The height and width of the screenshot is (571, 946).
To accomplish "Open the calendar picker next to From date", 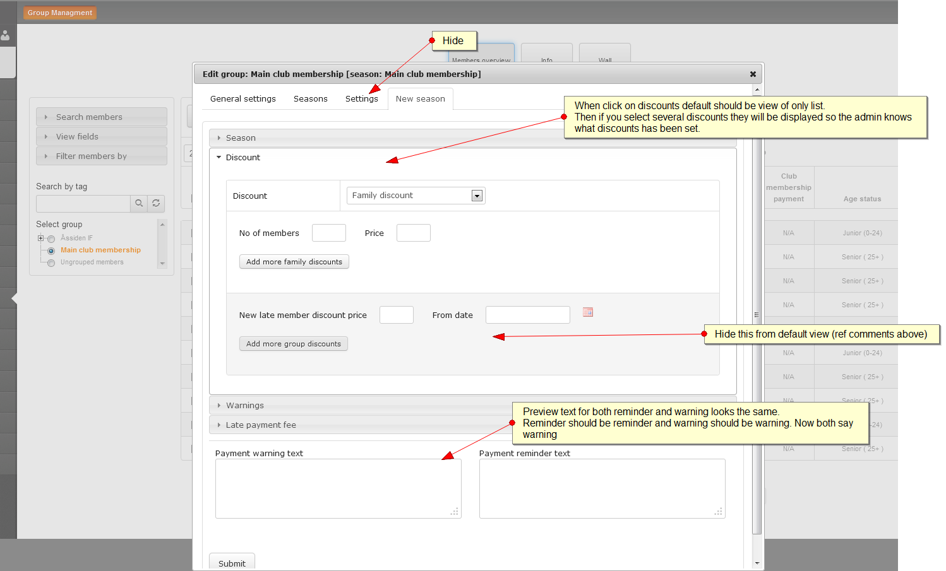I will click(588, 312).
